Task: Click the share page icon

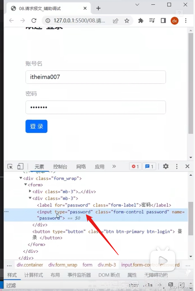Action: click(116, 20)
